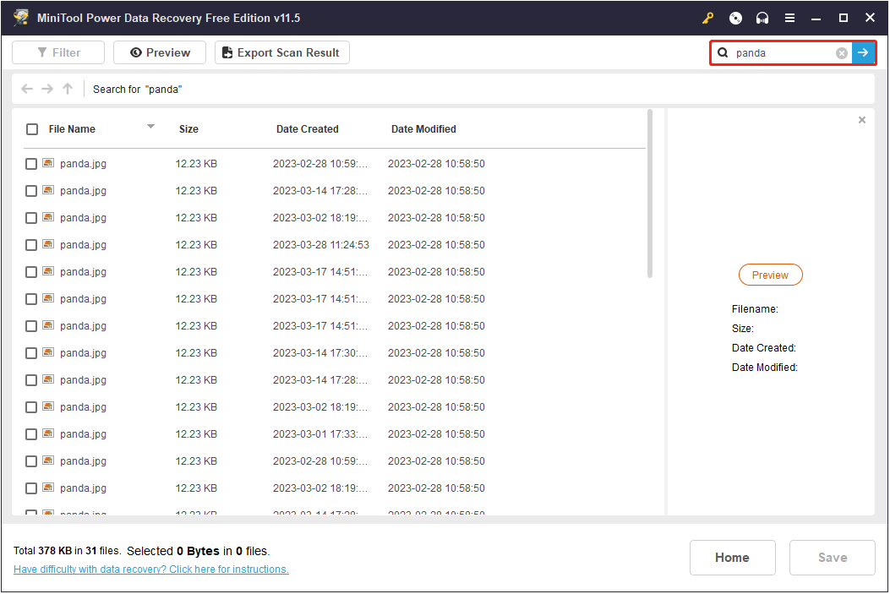Open support via the headphones icon
Viewport: 890px width, 594px height.
pyautogui.click(x=762, y=17)
